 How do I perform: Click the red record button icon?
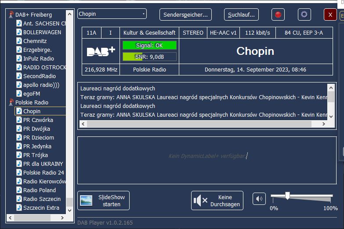(278, 14)
